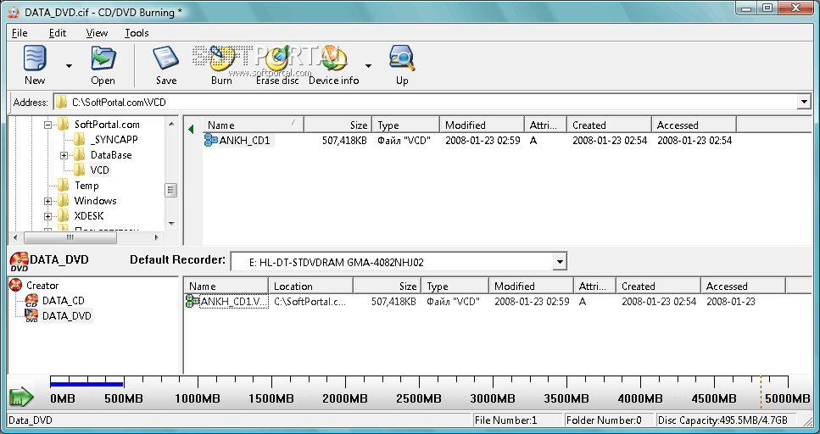Image resolution: width=820 pixels, height=434 pixels.
Task: Sort upper list by Name column
Action: (253, 125)
